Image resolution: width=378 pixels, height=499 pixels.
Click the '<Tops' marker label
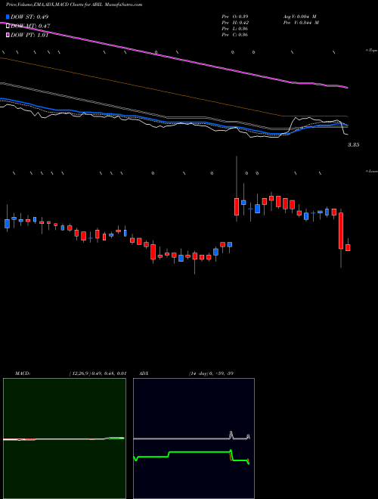pyautogui.click(x=371, y=51)
